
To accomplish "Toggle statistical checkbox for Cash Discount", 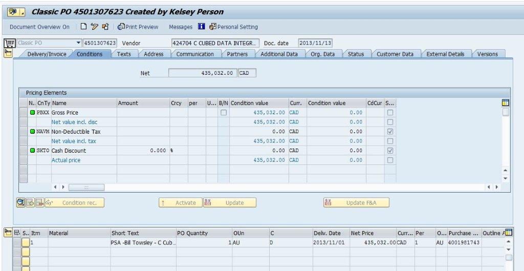I will click(x=390, y=151).
